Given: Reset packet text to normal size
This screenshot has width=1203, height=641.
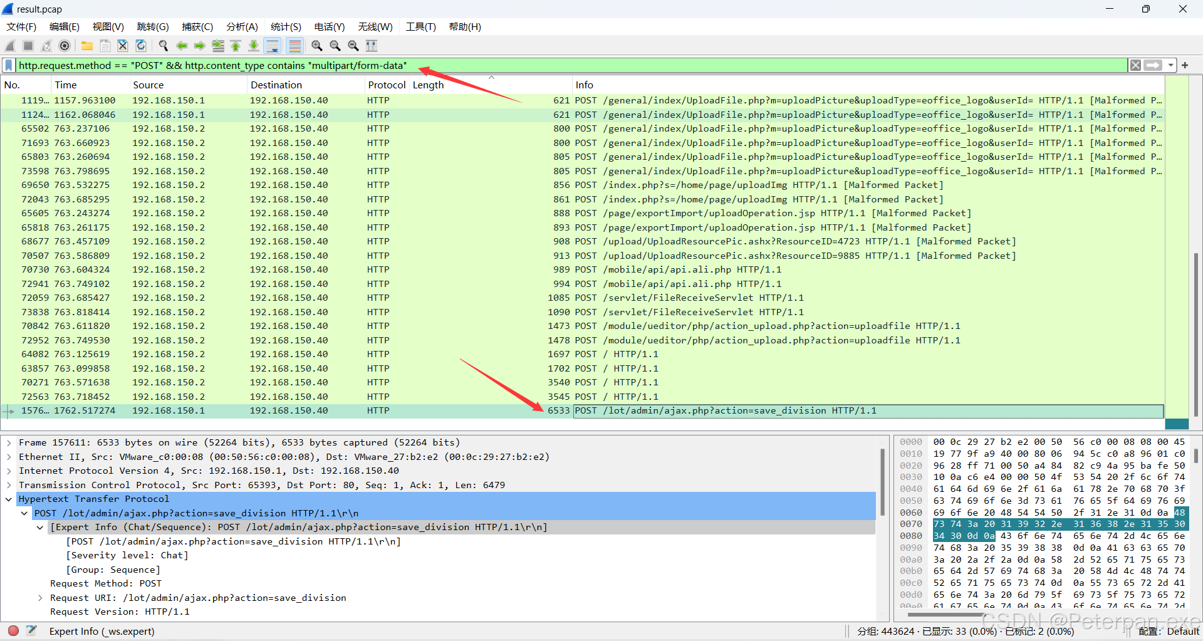Looking at the screenshot, I should click(353, 46).
